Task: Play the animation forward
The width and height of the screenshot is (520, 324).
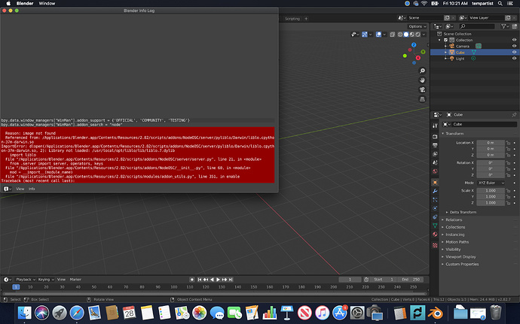Action: pyautogui.click(x=219, y=280)
